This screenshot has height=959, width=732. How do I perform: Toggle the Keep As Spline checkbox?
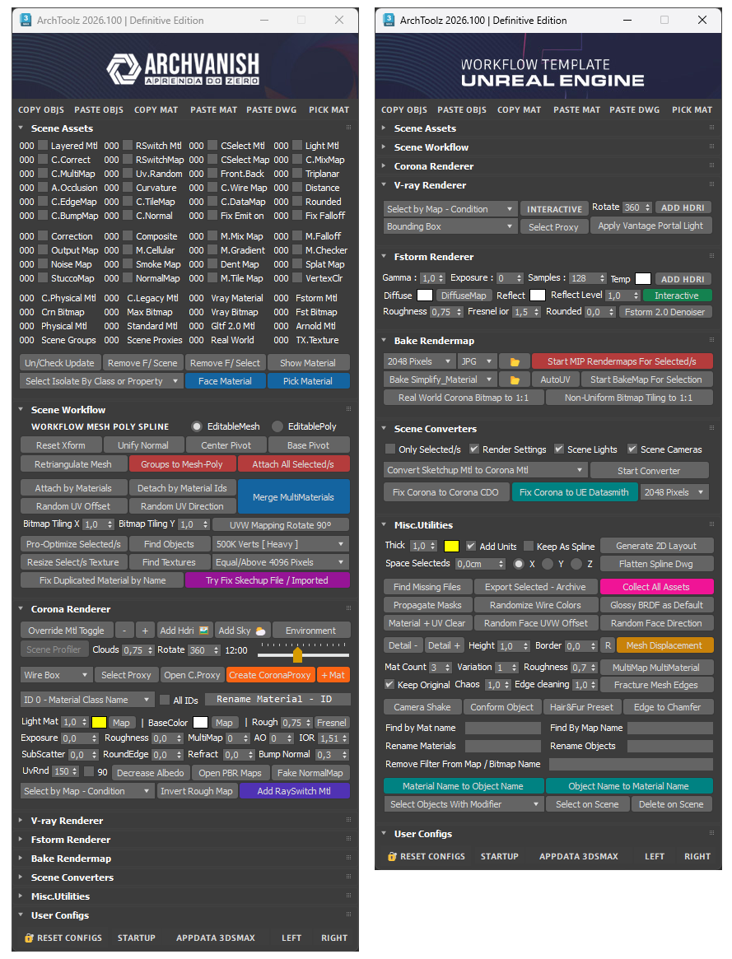[x=529, y=546]
